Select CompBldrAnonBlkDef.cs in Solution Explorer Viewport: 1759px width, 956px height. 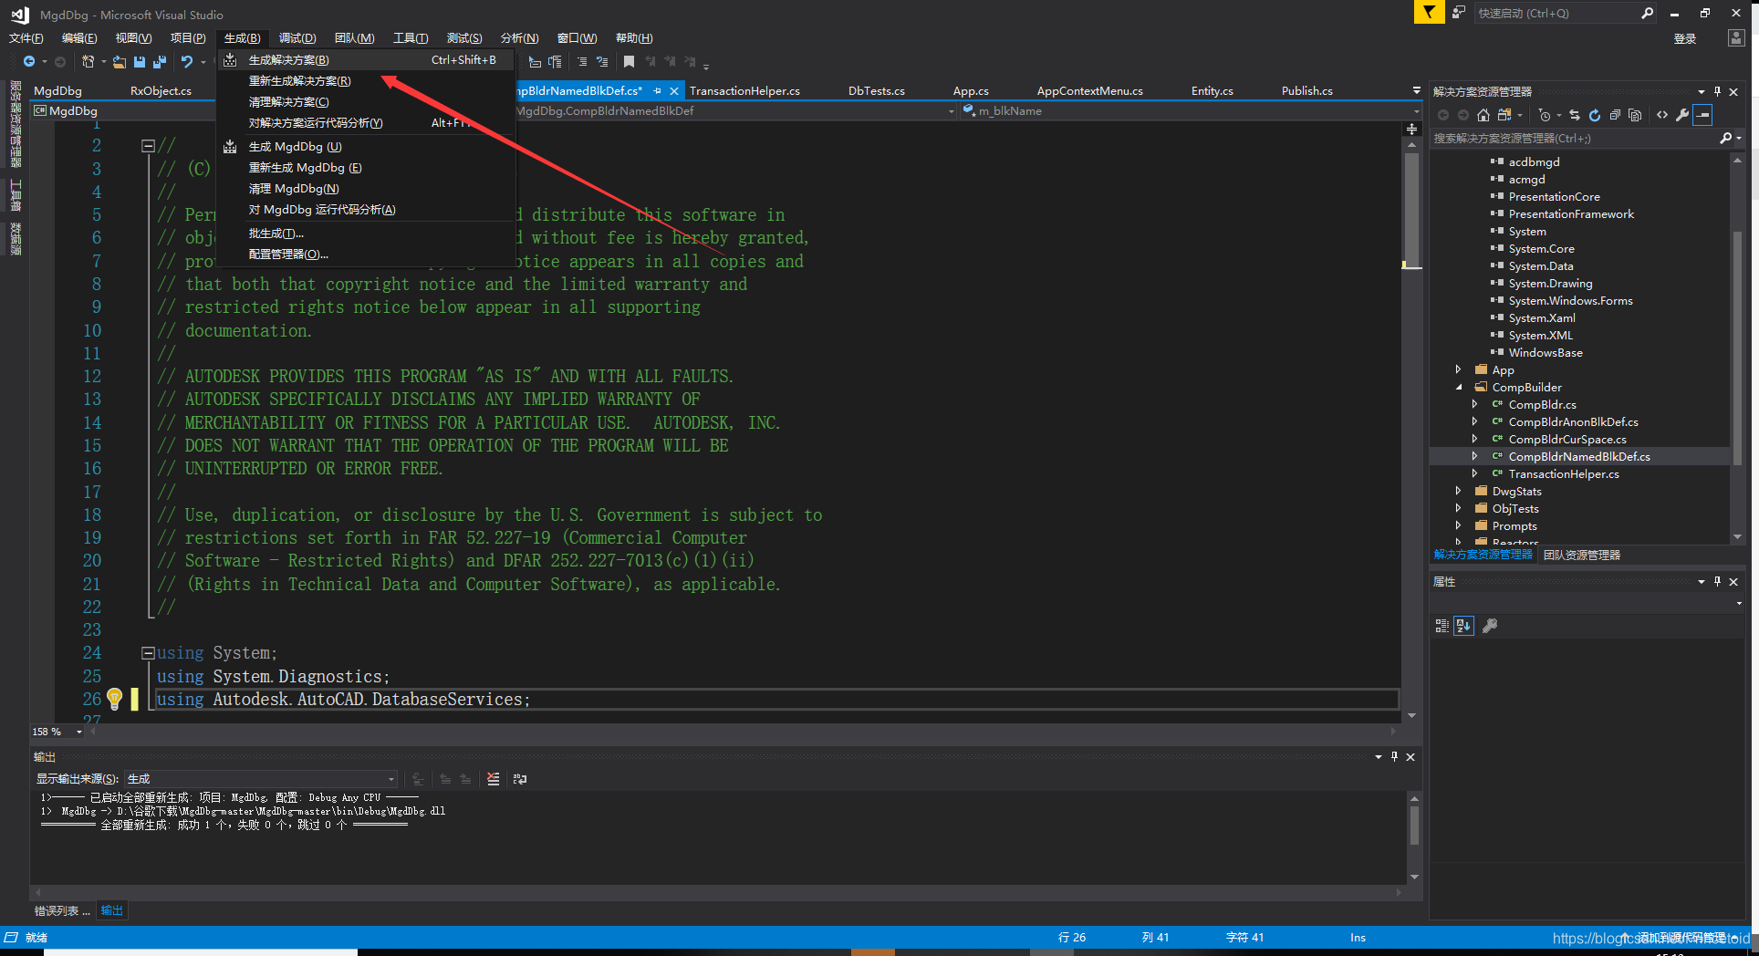tap(1574, 421)
